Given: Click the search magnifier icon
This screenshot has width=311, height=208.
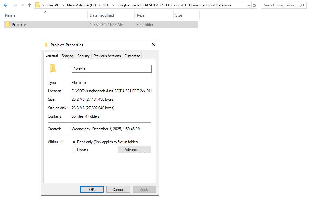Looking at the screenshot, I should pyautogui.click(x=302, y=5).
